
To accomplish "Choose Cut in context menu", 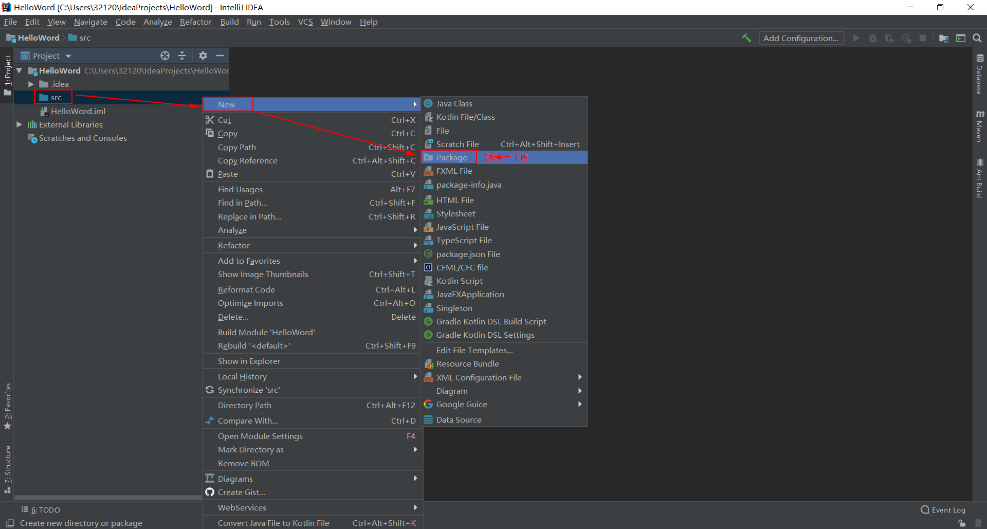I will point(312,120).
